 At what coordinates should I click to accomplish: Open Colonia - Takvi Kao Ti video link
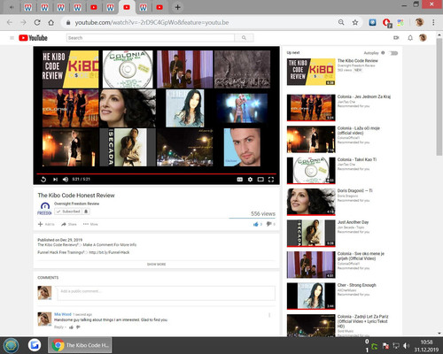357,159
